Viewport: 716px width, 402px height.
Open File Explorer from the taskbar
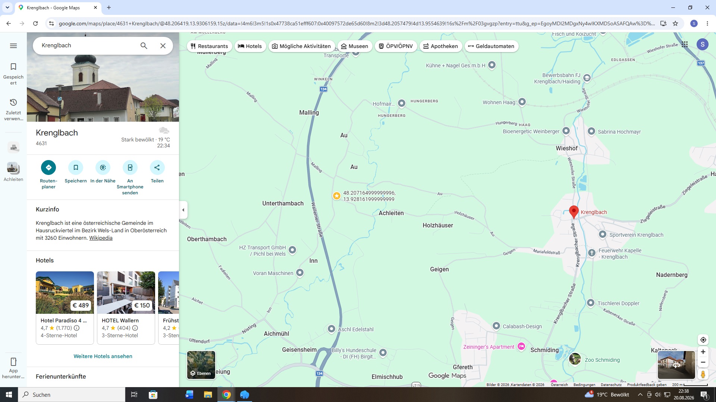208,395
